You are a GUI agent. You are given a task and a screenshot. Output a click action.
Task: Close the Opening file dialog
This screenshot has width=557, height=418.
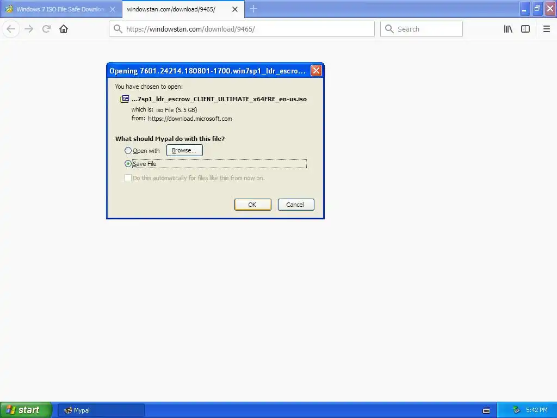pos(316,71)
